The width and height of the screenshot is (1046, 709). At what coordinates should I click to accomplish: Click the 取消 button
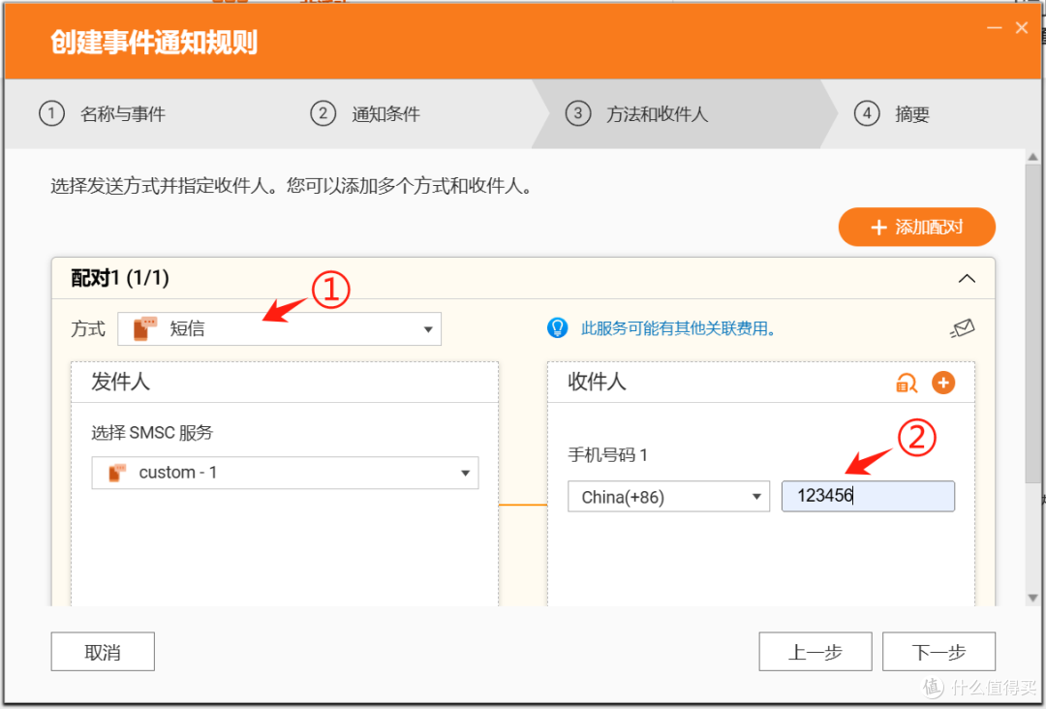(103, 652)
